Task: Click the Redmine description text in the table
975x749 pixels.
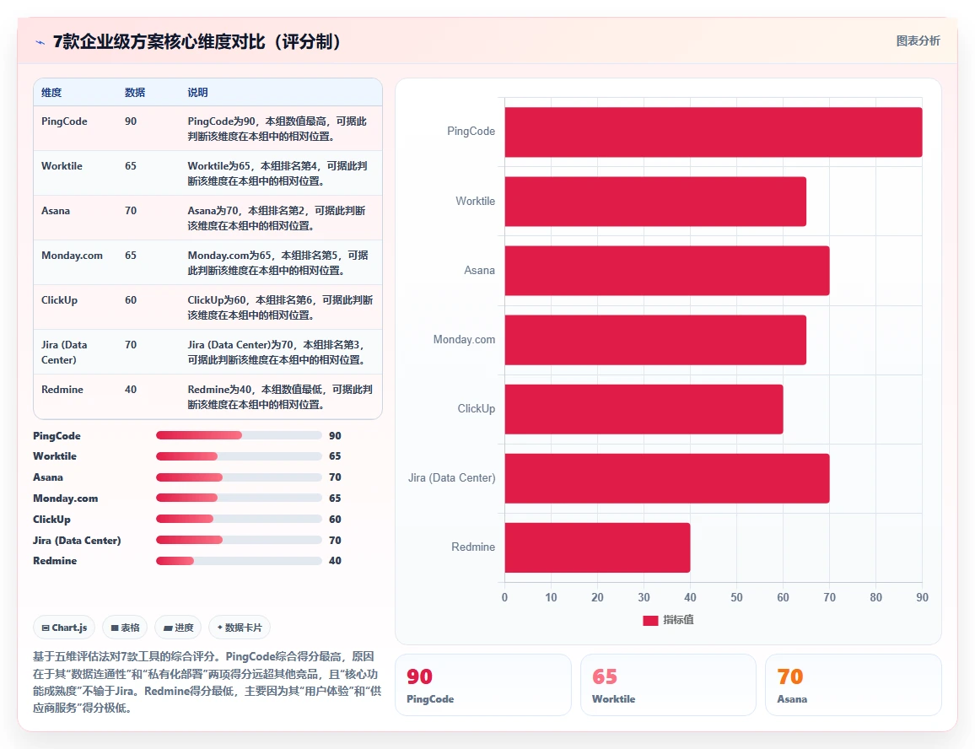Action: coord(280,397)
